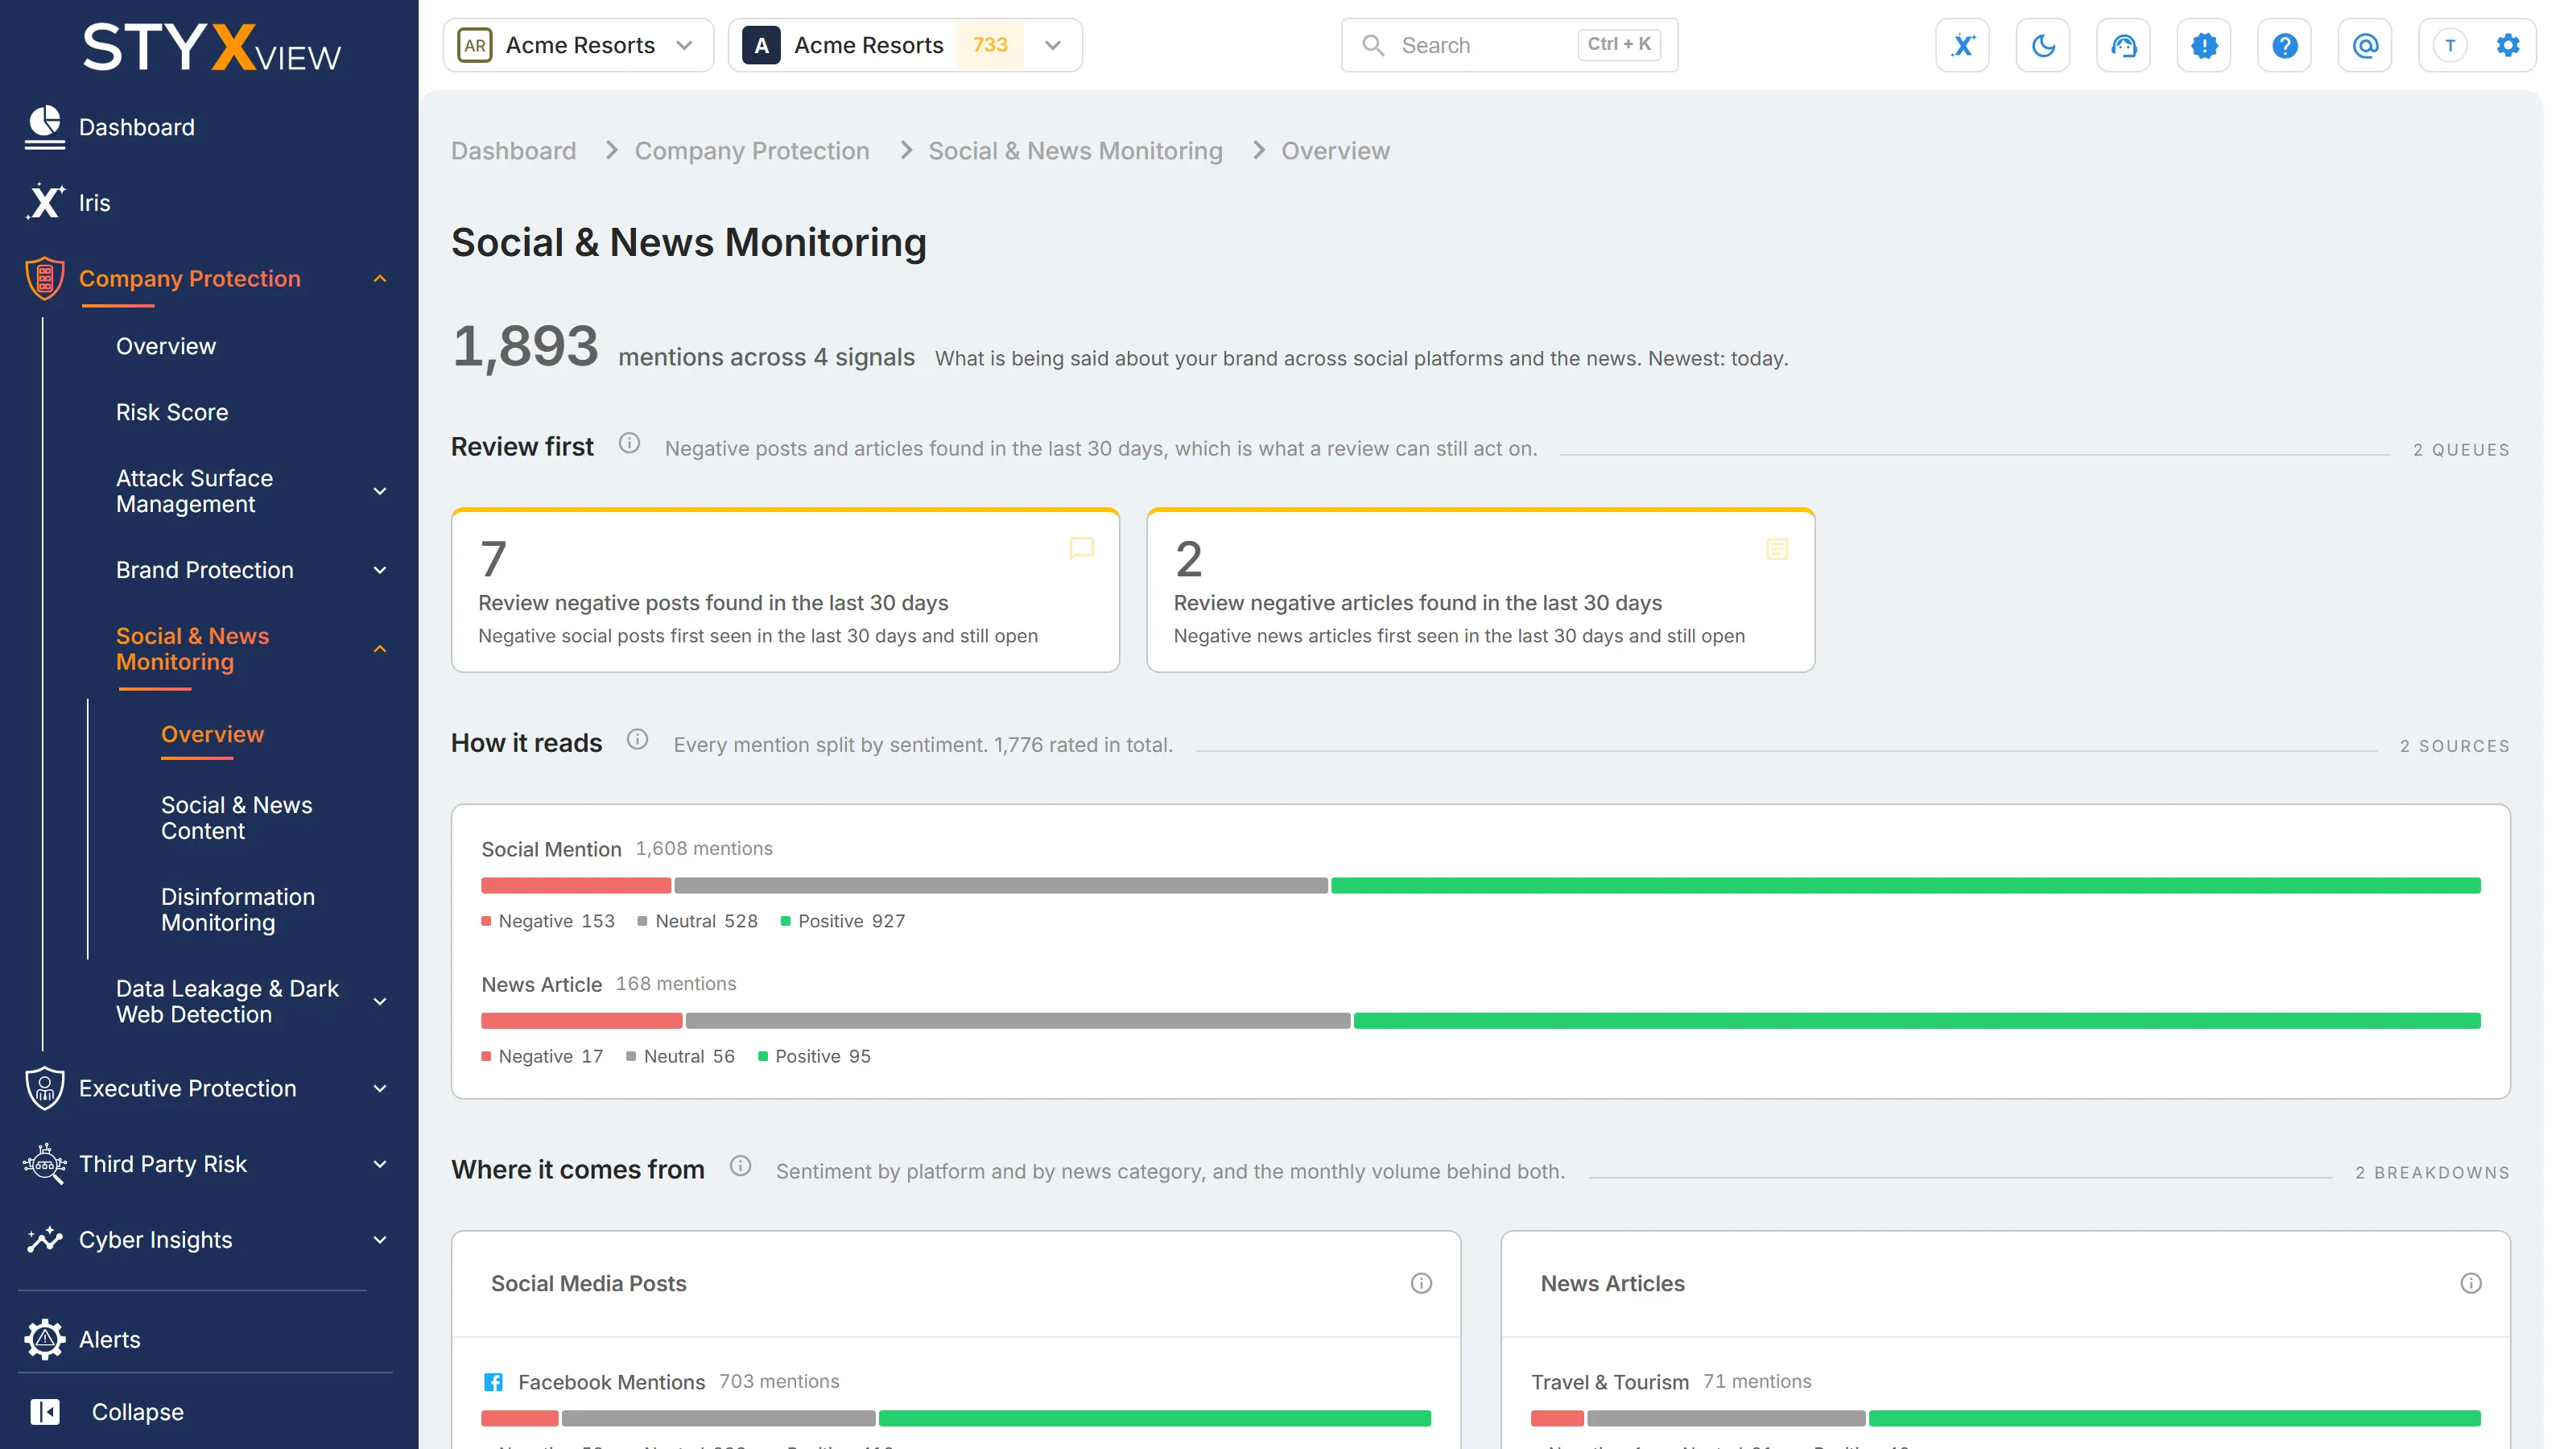Click the Dashboard icon in sidebar
Viewport: 2576px width, 1449px height.
45,127
